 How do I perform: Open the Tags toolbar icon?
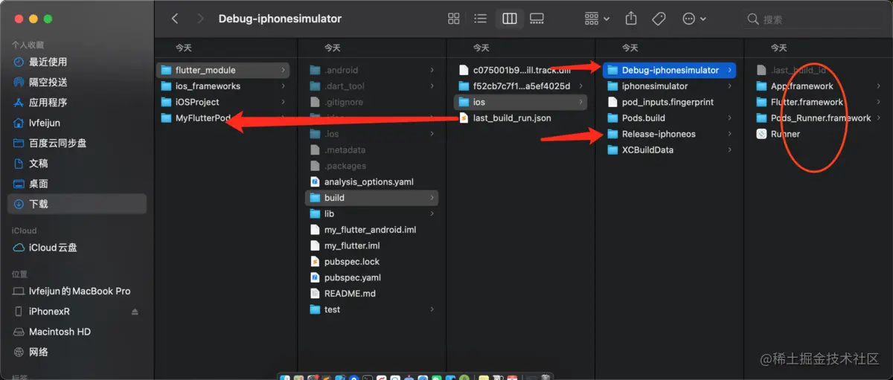coord(659,19)
